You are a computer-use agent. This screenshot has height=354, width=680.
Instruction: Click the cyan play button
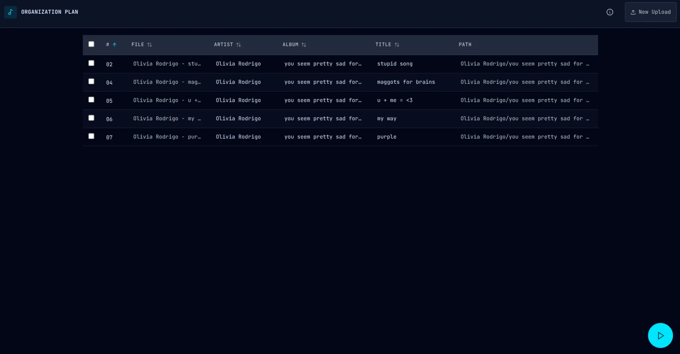pos(660,335)
